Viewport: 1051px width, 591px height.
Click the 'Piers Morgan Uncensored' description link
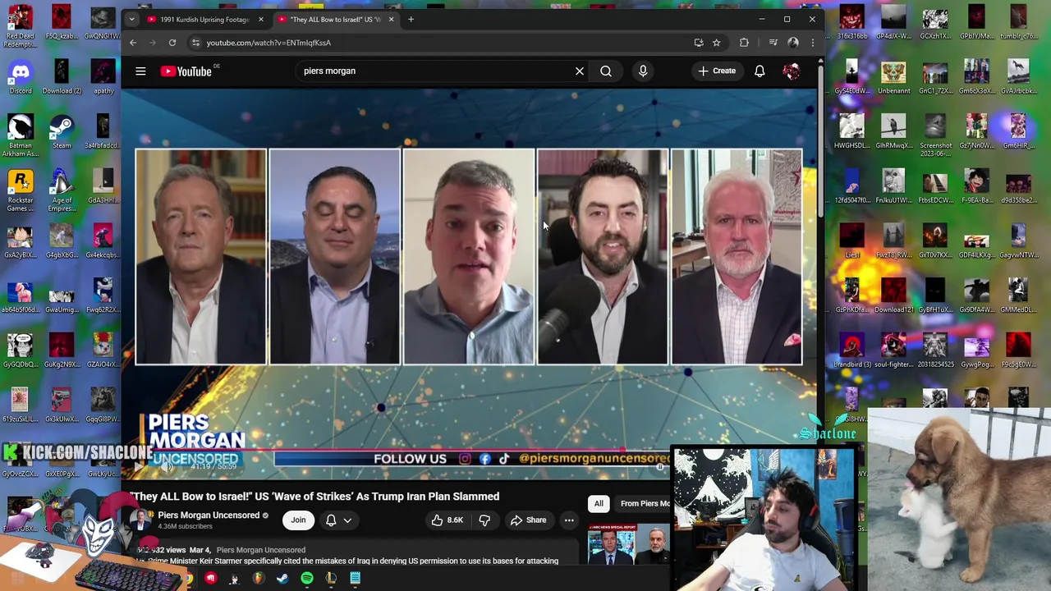(x=260, y=550)
